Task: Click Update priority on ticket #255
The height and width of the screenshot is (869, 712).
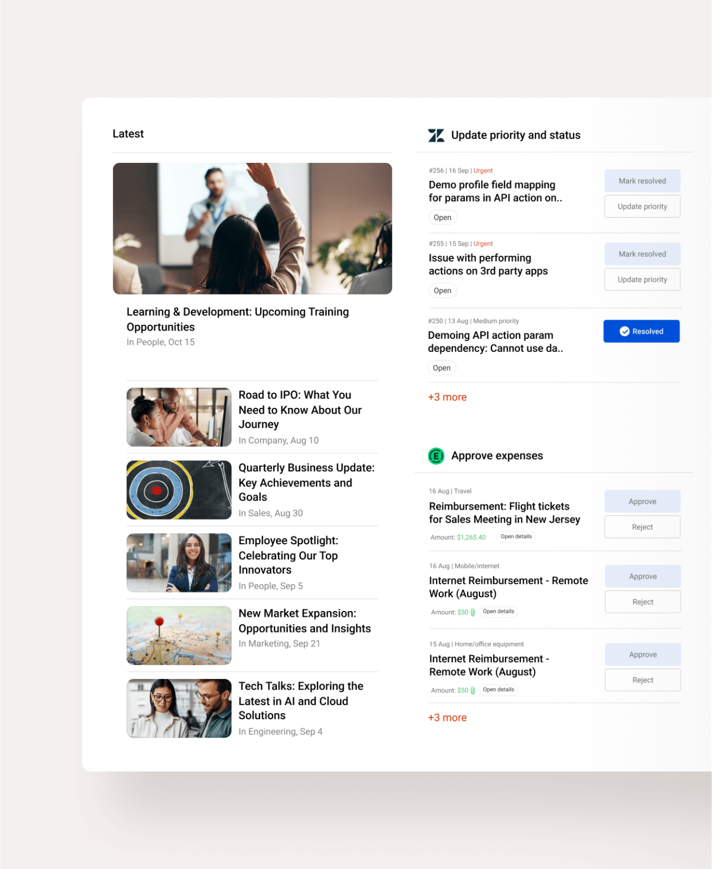Action: tap(642, 279)
